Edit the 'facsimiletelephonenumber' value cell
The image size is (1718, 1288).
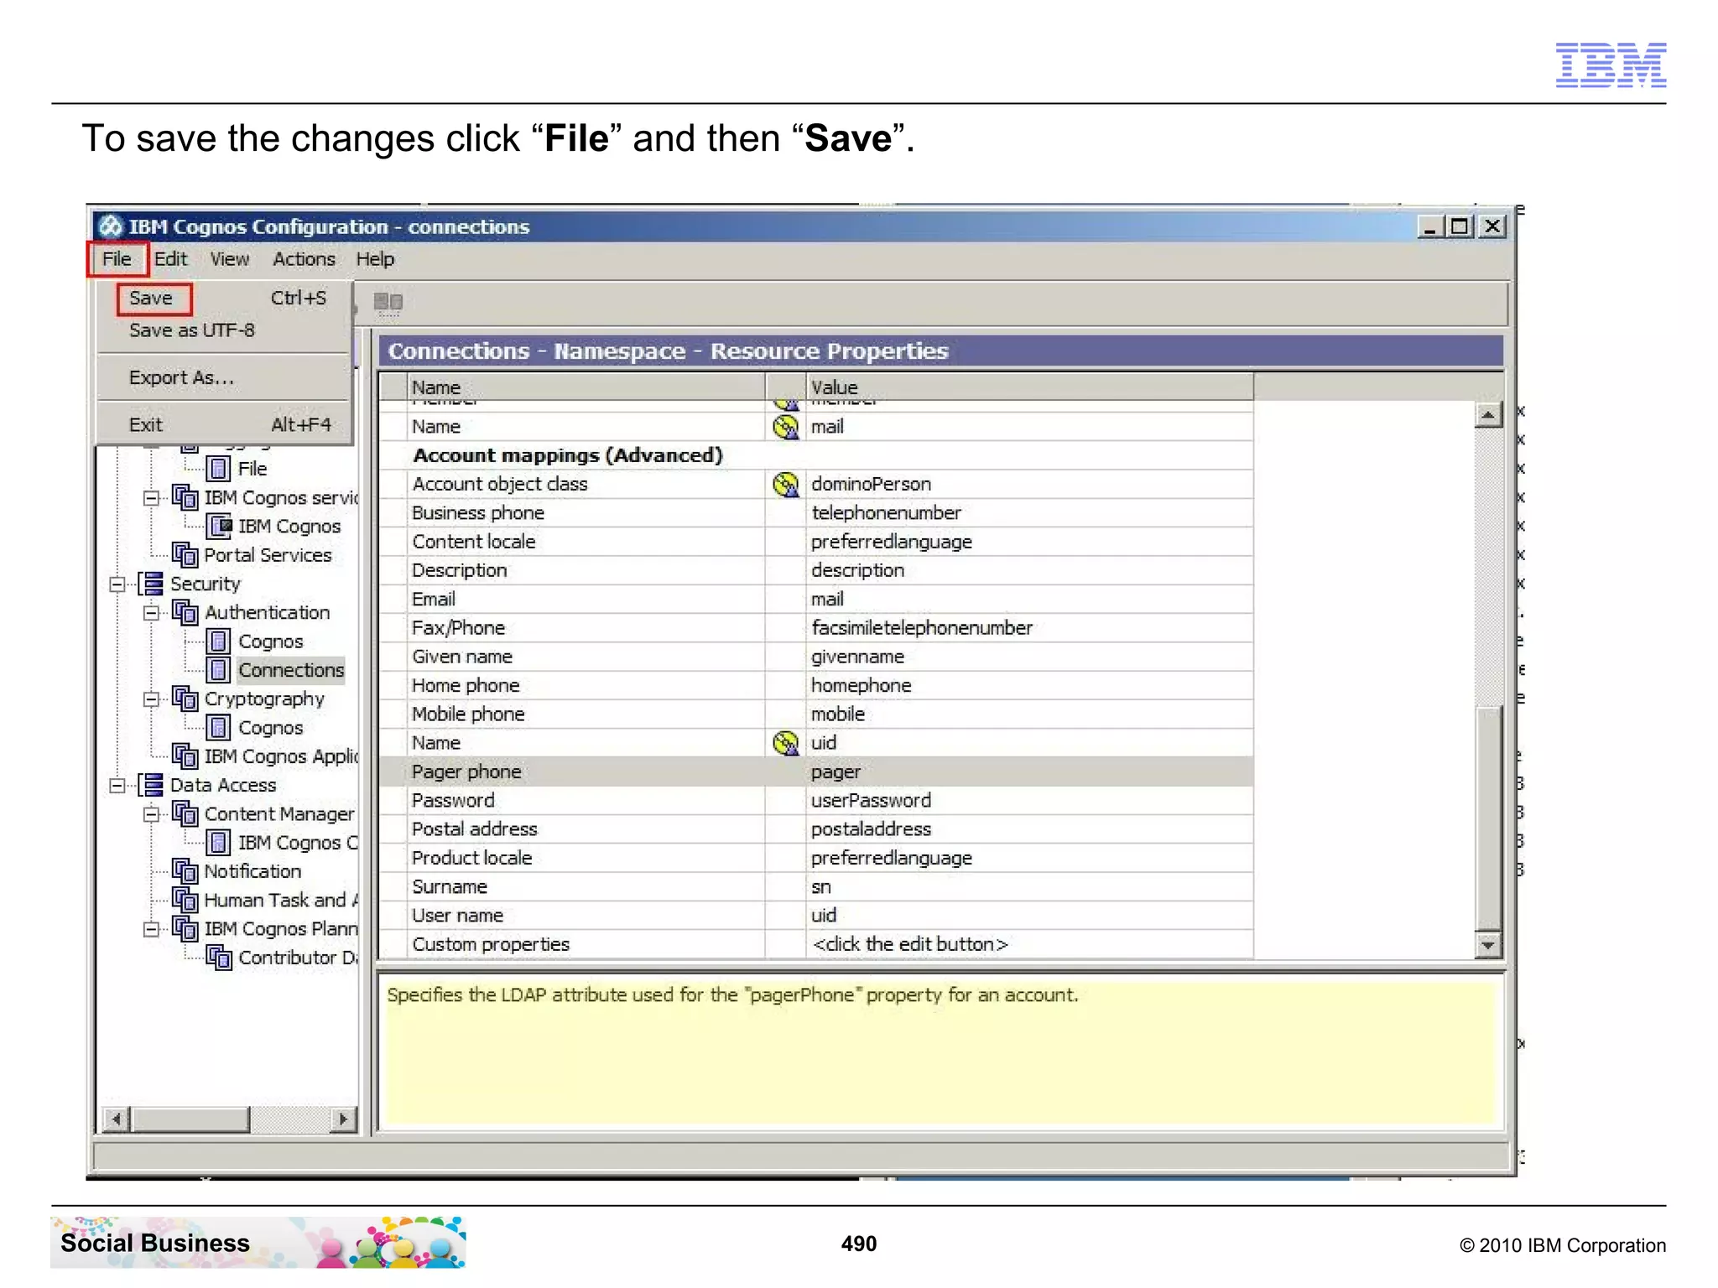1029,628
